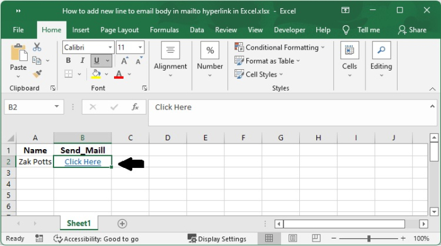Open the File tab
Viewport: 441px width, 246px height.
[x=18, y=30]
